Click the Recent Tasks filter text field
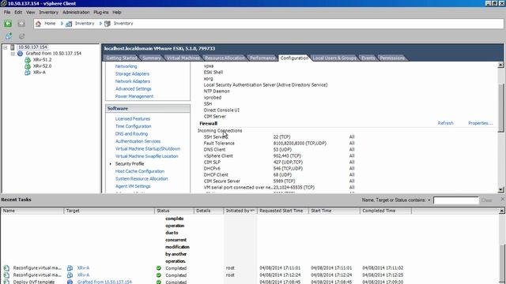The height and width of the screenshot is (284, 506). coord(455,200)
